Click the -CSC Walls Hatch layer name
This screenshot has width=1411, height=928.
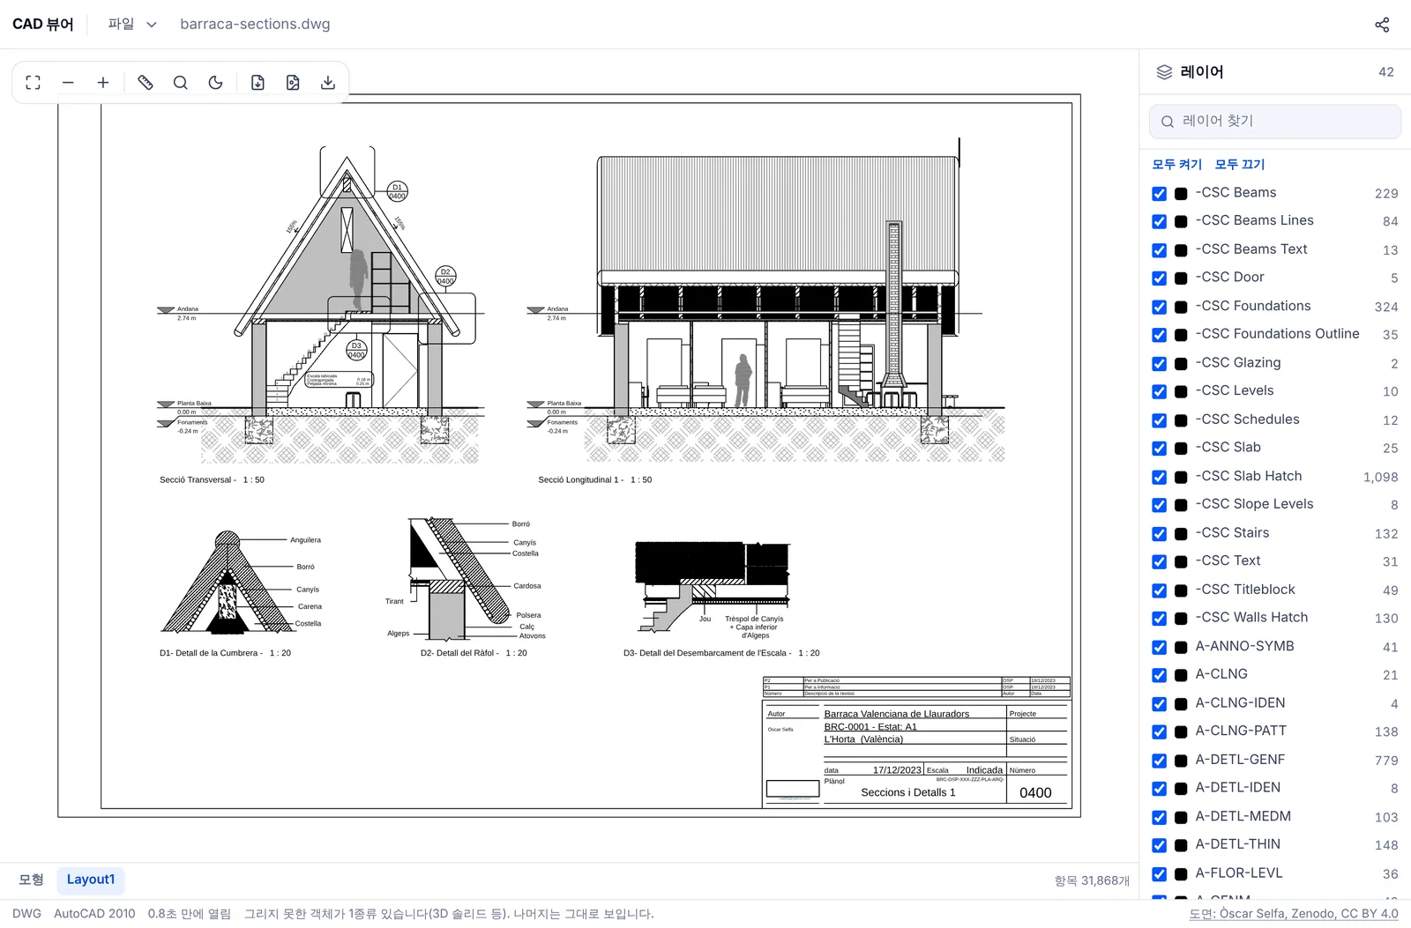click(1251, 618)
